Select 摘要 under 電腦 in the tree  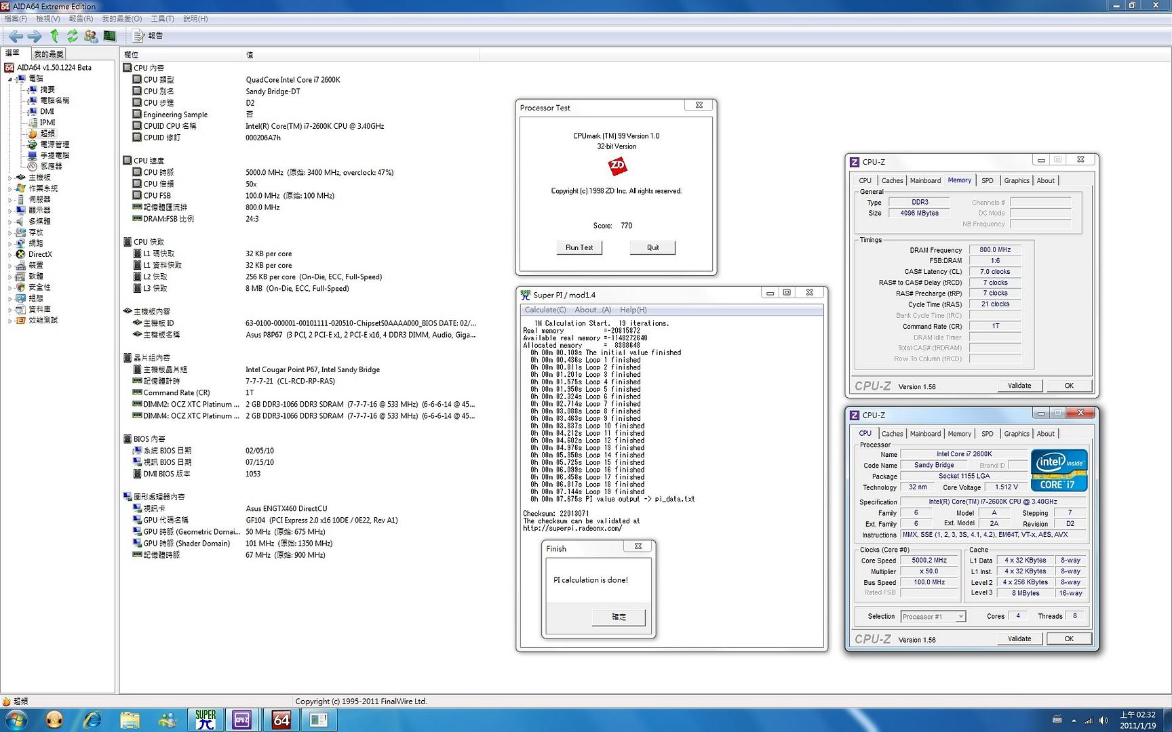pyautogui.click(x=47, y=89)
